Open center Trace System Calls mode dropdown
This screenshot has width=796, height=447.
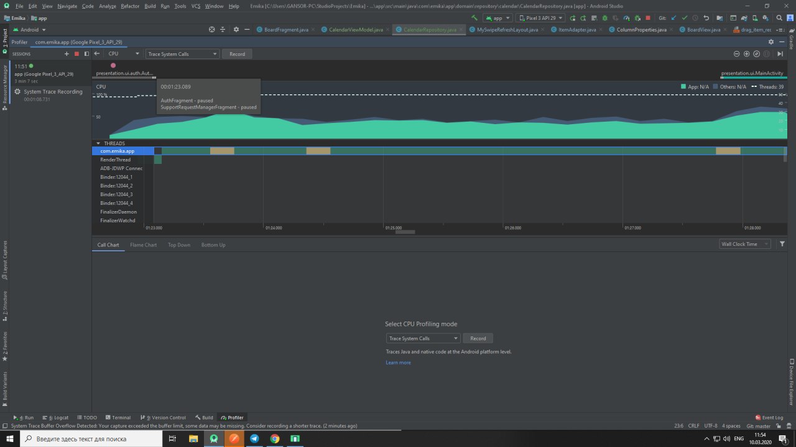click(x=423, y=338)
